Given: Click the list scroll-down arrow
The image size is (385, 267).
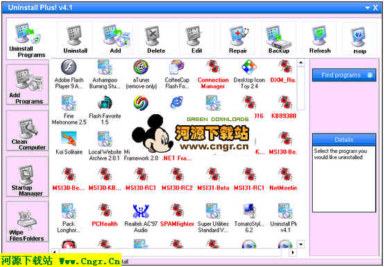Looking at the screenshot, I should pos(301,244).
